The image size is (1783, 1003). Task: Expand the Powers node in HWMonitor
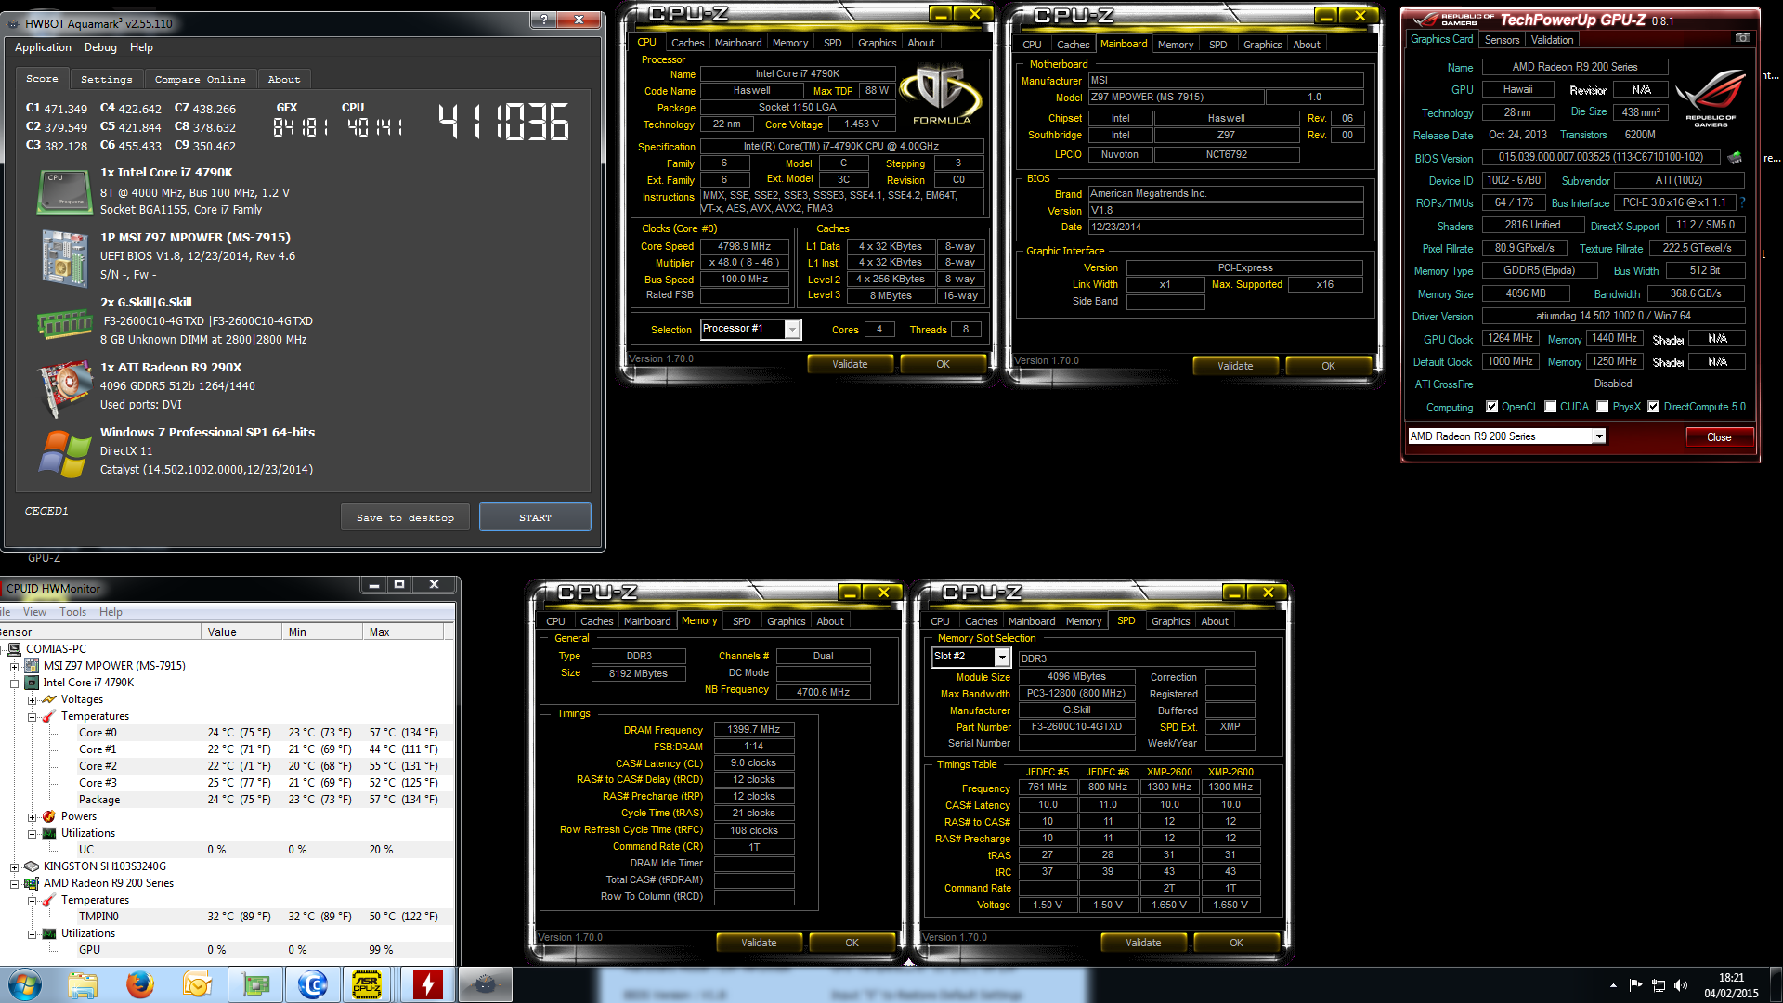[32, 817]
